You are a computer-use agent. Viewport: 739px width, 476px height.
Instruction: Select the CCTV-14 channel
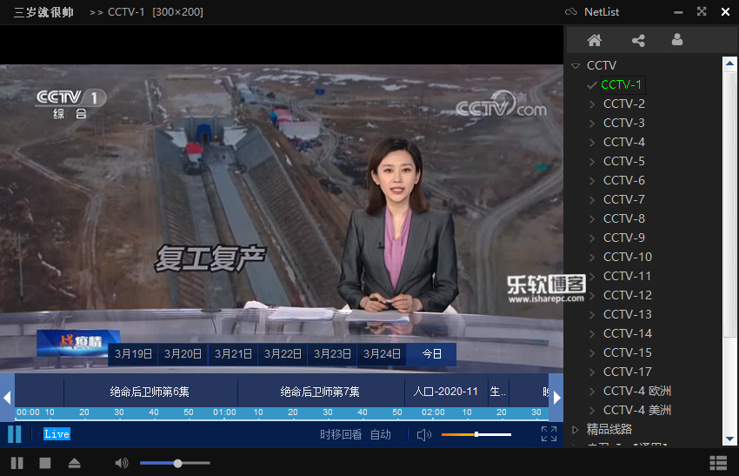628,333
